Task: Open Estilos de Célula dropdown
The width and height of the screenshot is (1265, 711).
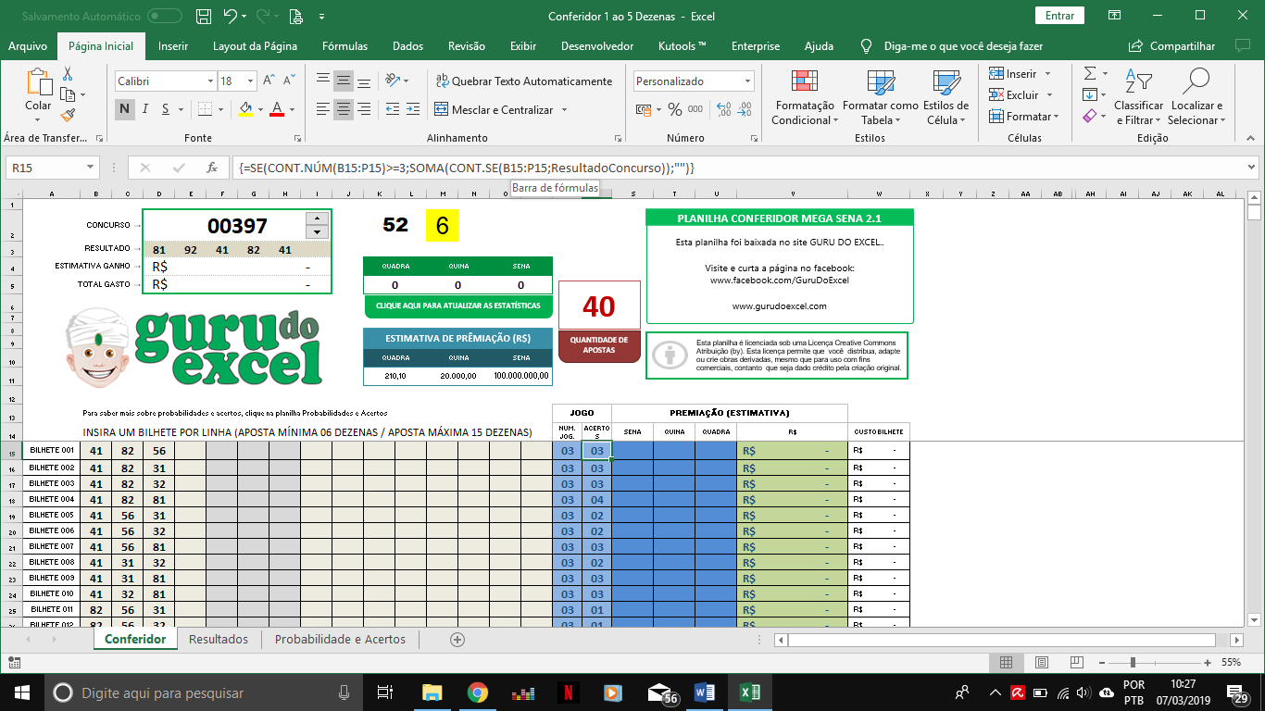Action: 946,98
